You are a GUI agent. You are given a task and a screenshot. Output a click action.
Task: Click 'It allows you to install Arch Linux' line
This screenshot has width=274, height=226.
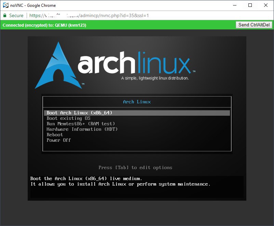tap(120, 184)
